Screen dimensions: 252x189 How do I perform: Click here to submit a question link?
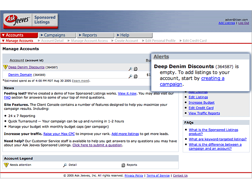coord(97,145)
